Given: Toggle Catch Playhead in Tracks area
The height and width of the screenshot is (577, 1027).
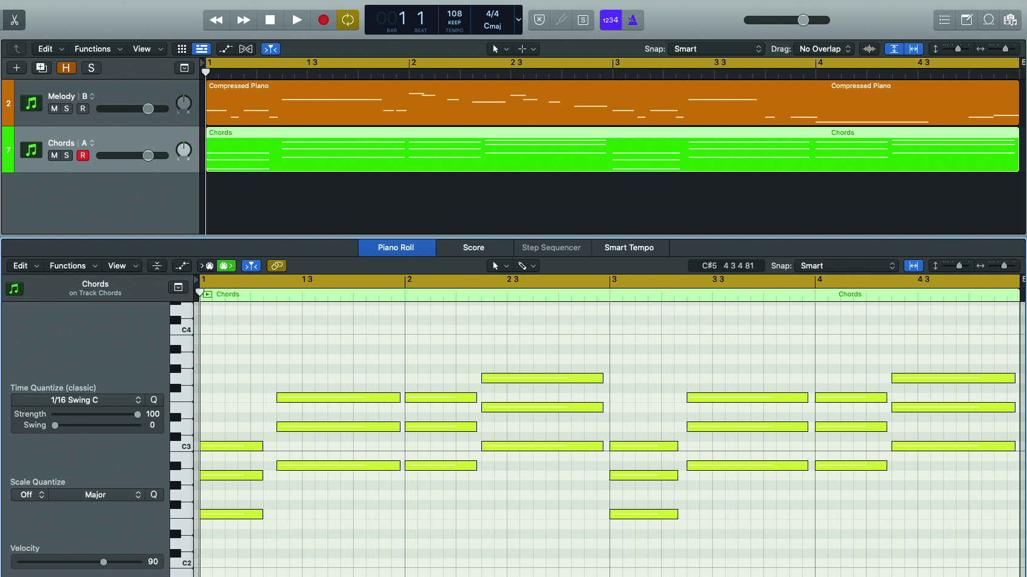Looking at the screenshot, I should point(270,49).
